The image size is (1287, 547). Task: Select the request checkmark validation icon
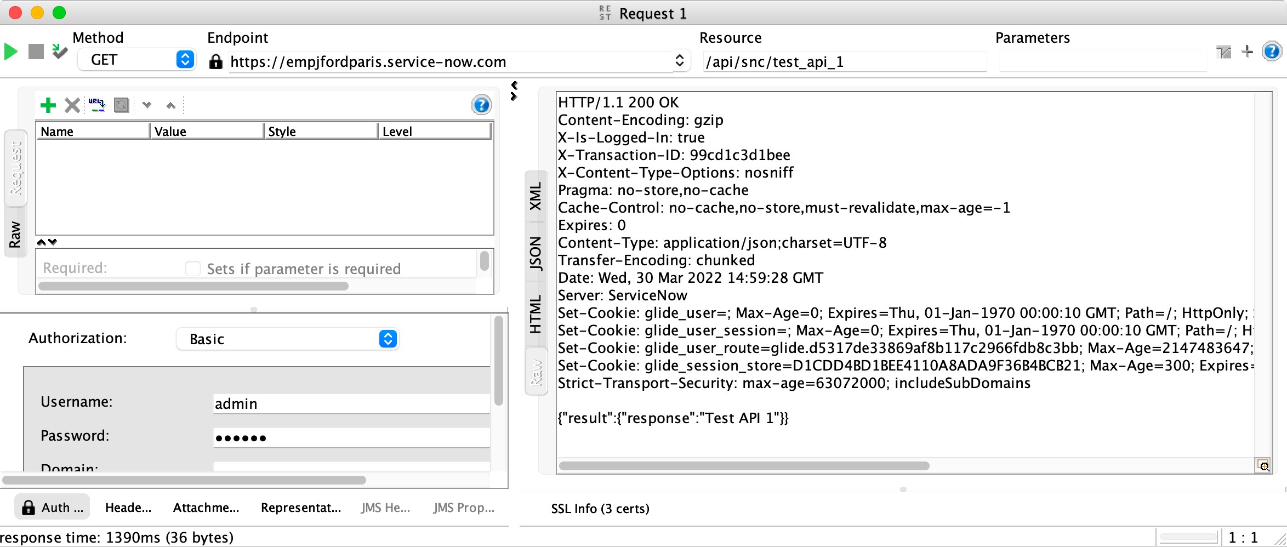coord(59,52)
